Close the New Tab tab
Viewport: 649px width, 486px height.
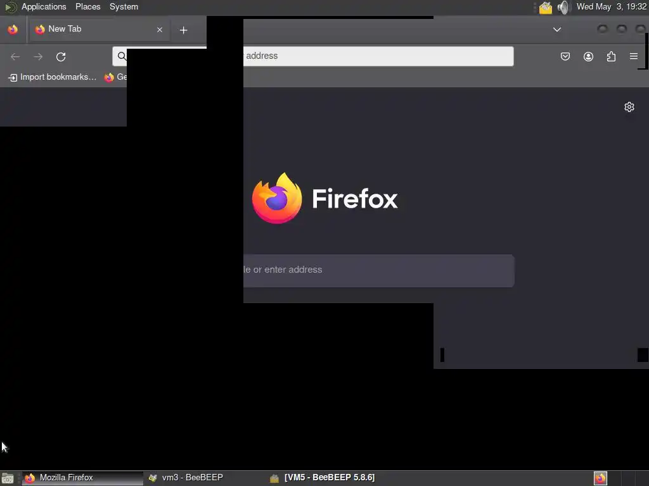point(159,30)
